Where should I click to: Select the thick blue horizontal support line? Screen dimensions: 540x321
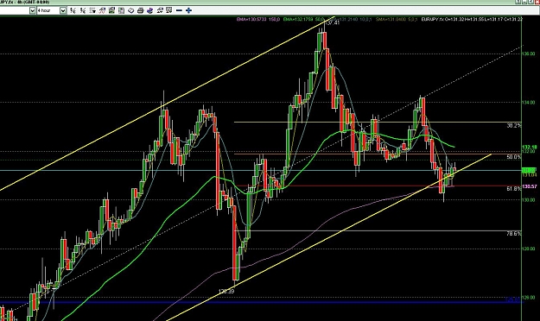tap(260, 302)
